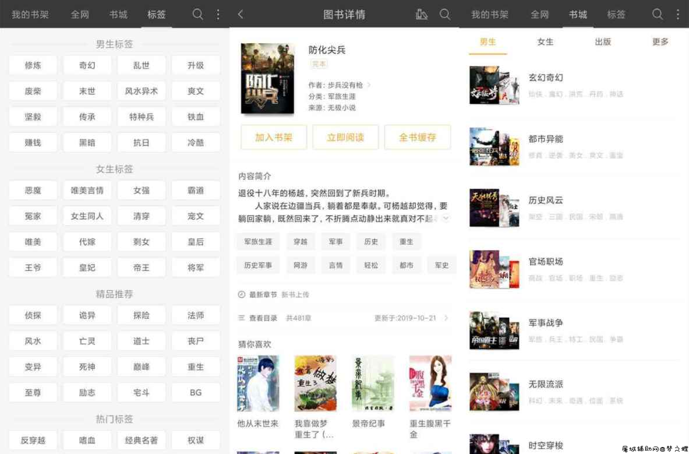Select the 男生 category tab
Viewport: 689px width, 454px height.
pos(487,42)
